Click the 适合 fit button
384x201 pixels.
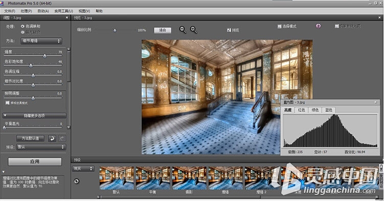tap(163, 30)
